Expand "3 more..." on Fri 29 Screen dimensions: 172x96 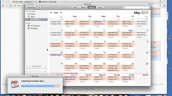pyautogui.click(x=126, y=82)
